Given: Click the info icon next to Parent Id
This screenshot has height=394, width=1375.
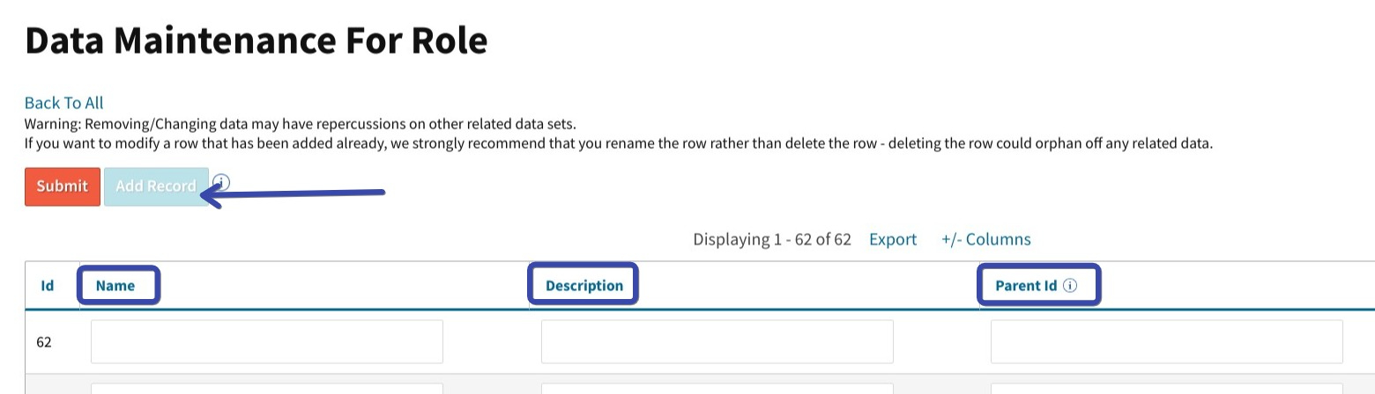Looking at the screenshot, I should (x=1070, y=286).
